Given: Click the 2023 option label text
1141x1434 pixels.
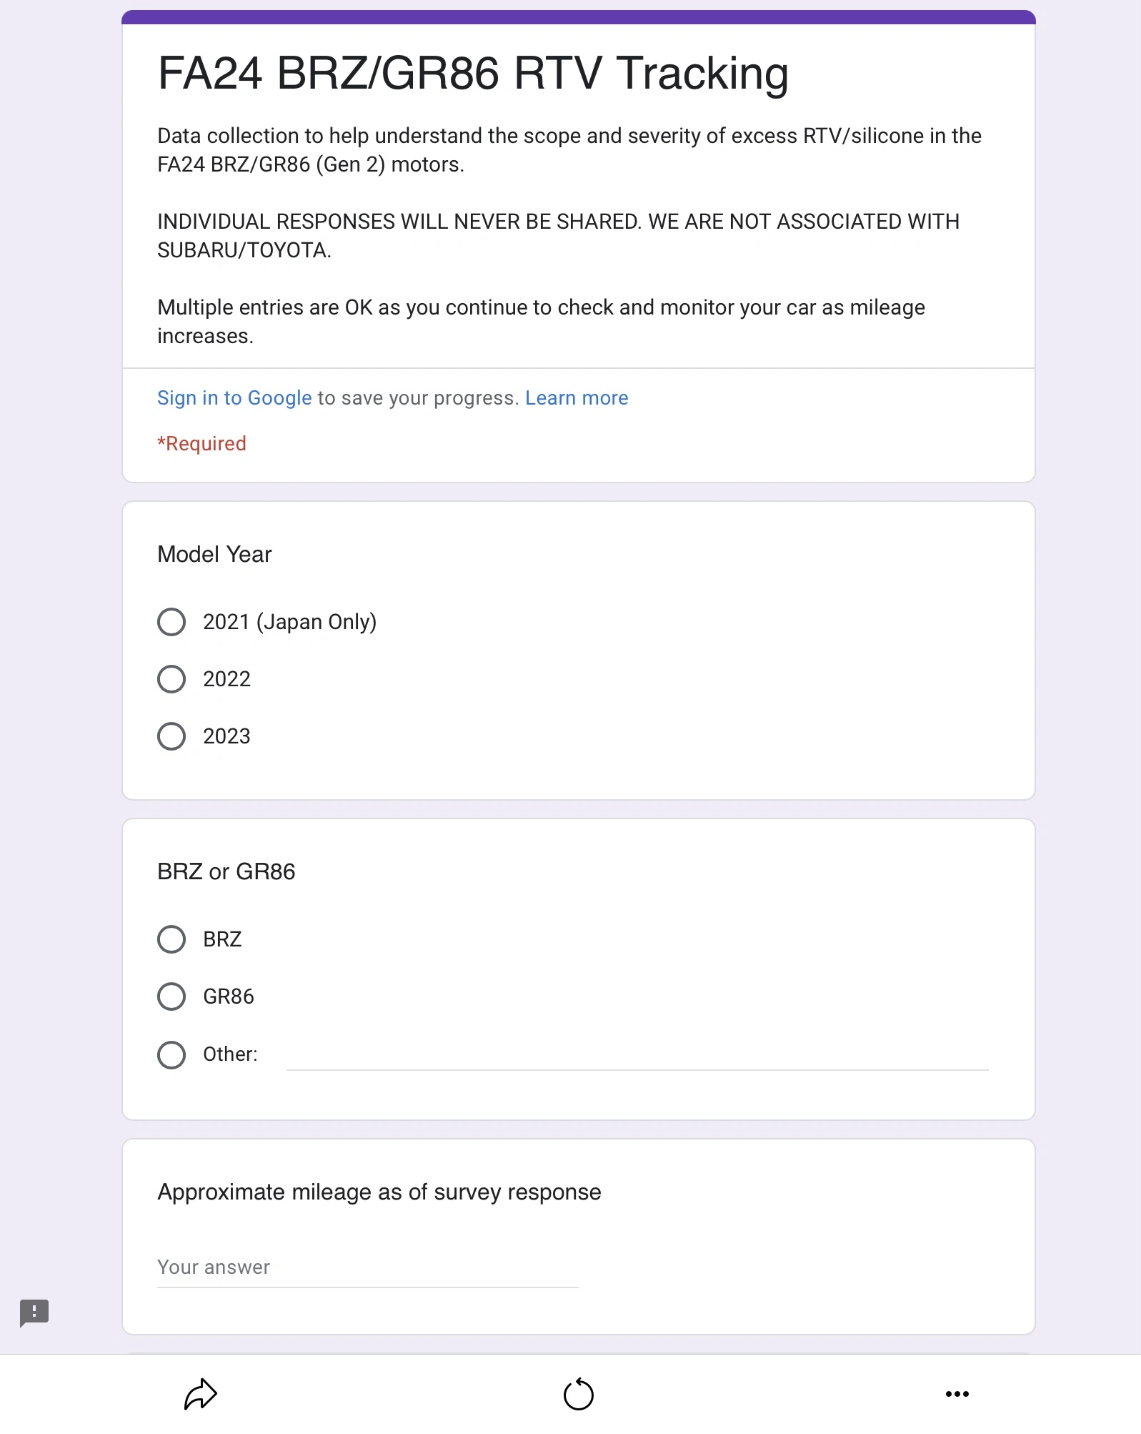Looking at the screenshot, I should (x=226, y=736).
